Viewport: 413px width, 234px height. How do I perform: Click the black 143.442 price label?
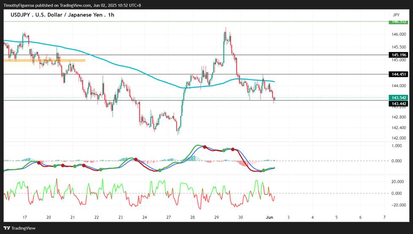pos(398,104)
